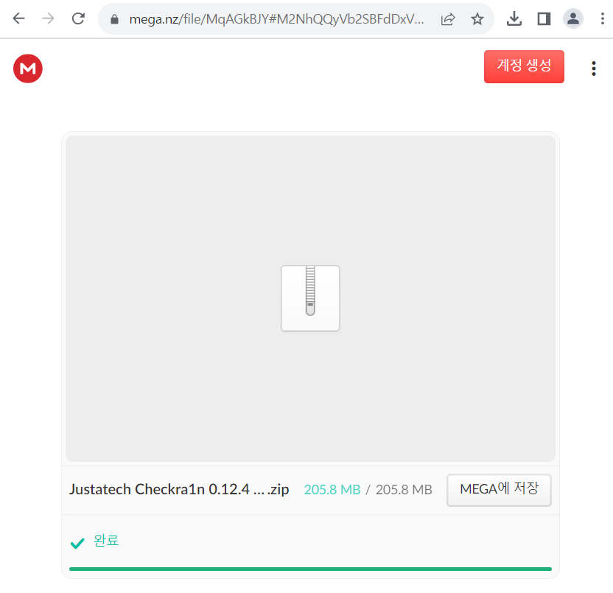Image resolution: width=613 pixels, height=593 pixels.
Task: Click the zip file thumbnail icon
Action: tap(309, 298)
